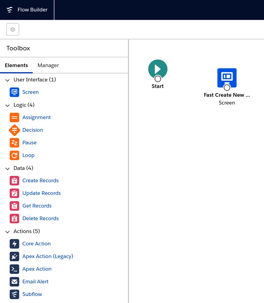Select the Fast Create New Screen node
This screenshot has height=303, width=264.
[x=227, y=78]
